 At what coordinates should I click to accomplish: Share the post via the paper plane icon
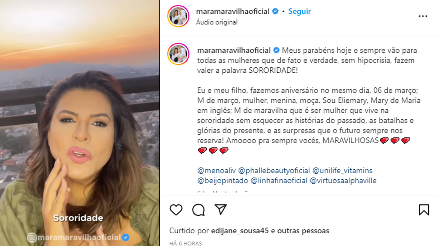click(x=221, y=210)
